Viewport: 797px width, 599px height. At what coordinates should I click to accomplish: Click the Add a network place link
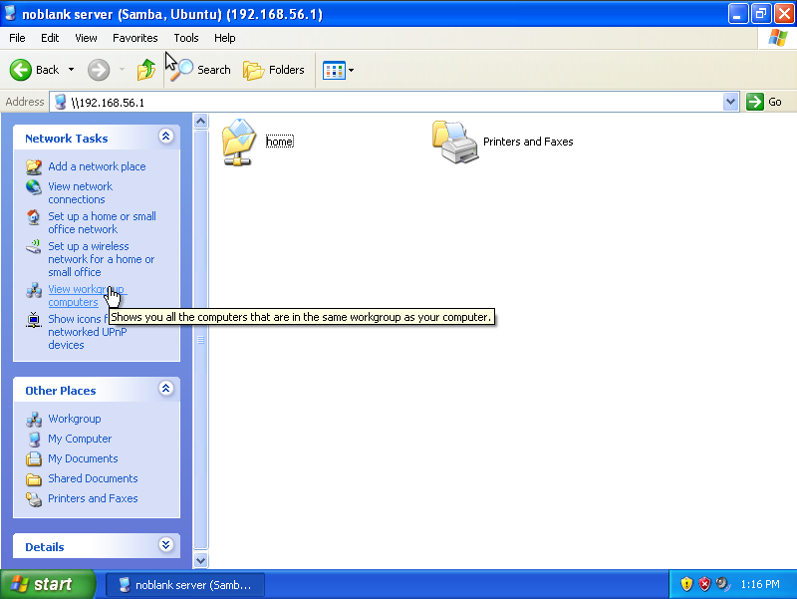coord(97,166)
